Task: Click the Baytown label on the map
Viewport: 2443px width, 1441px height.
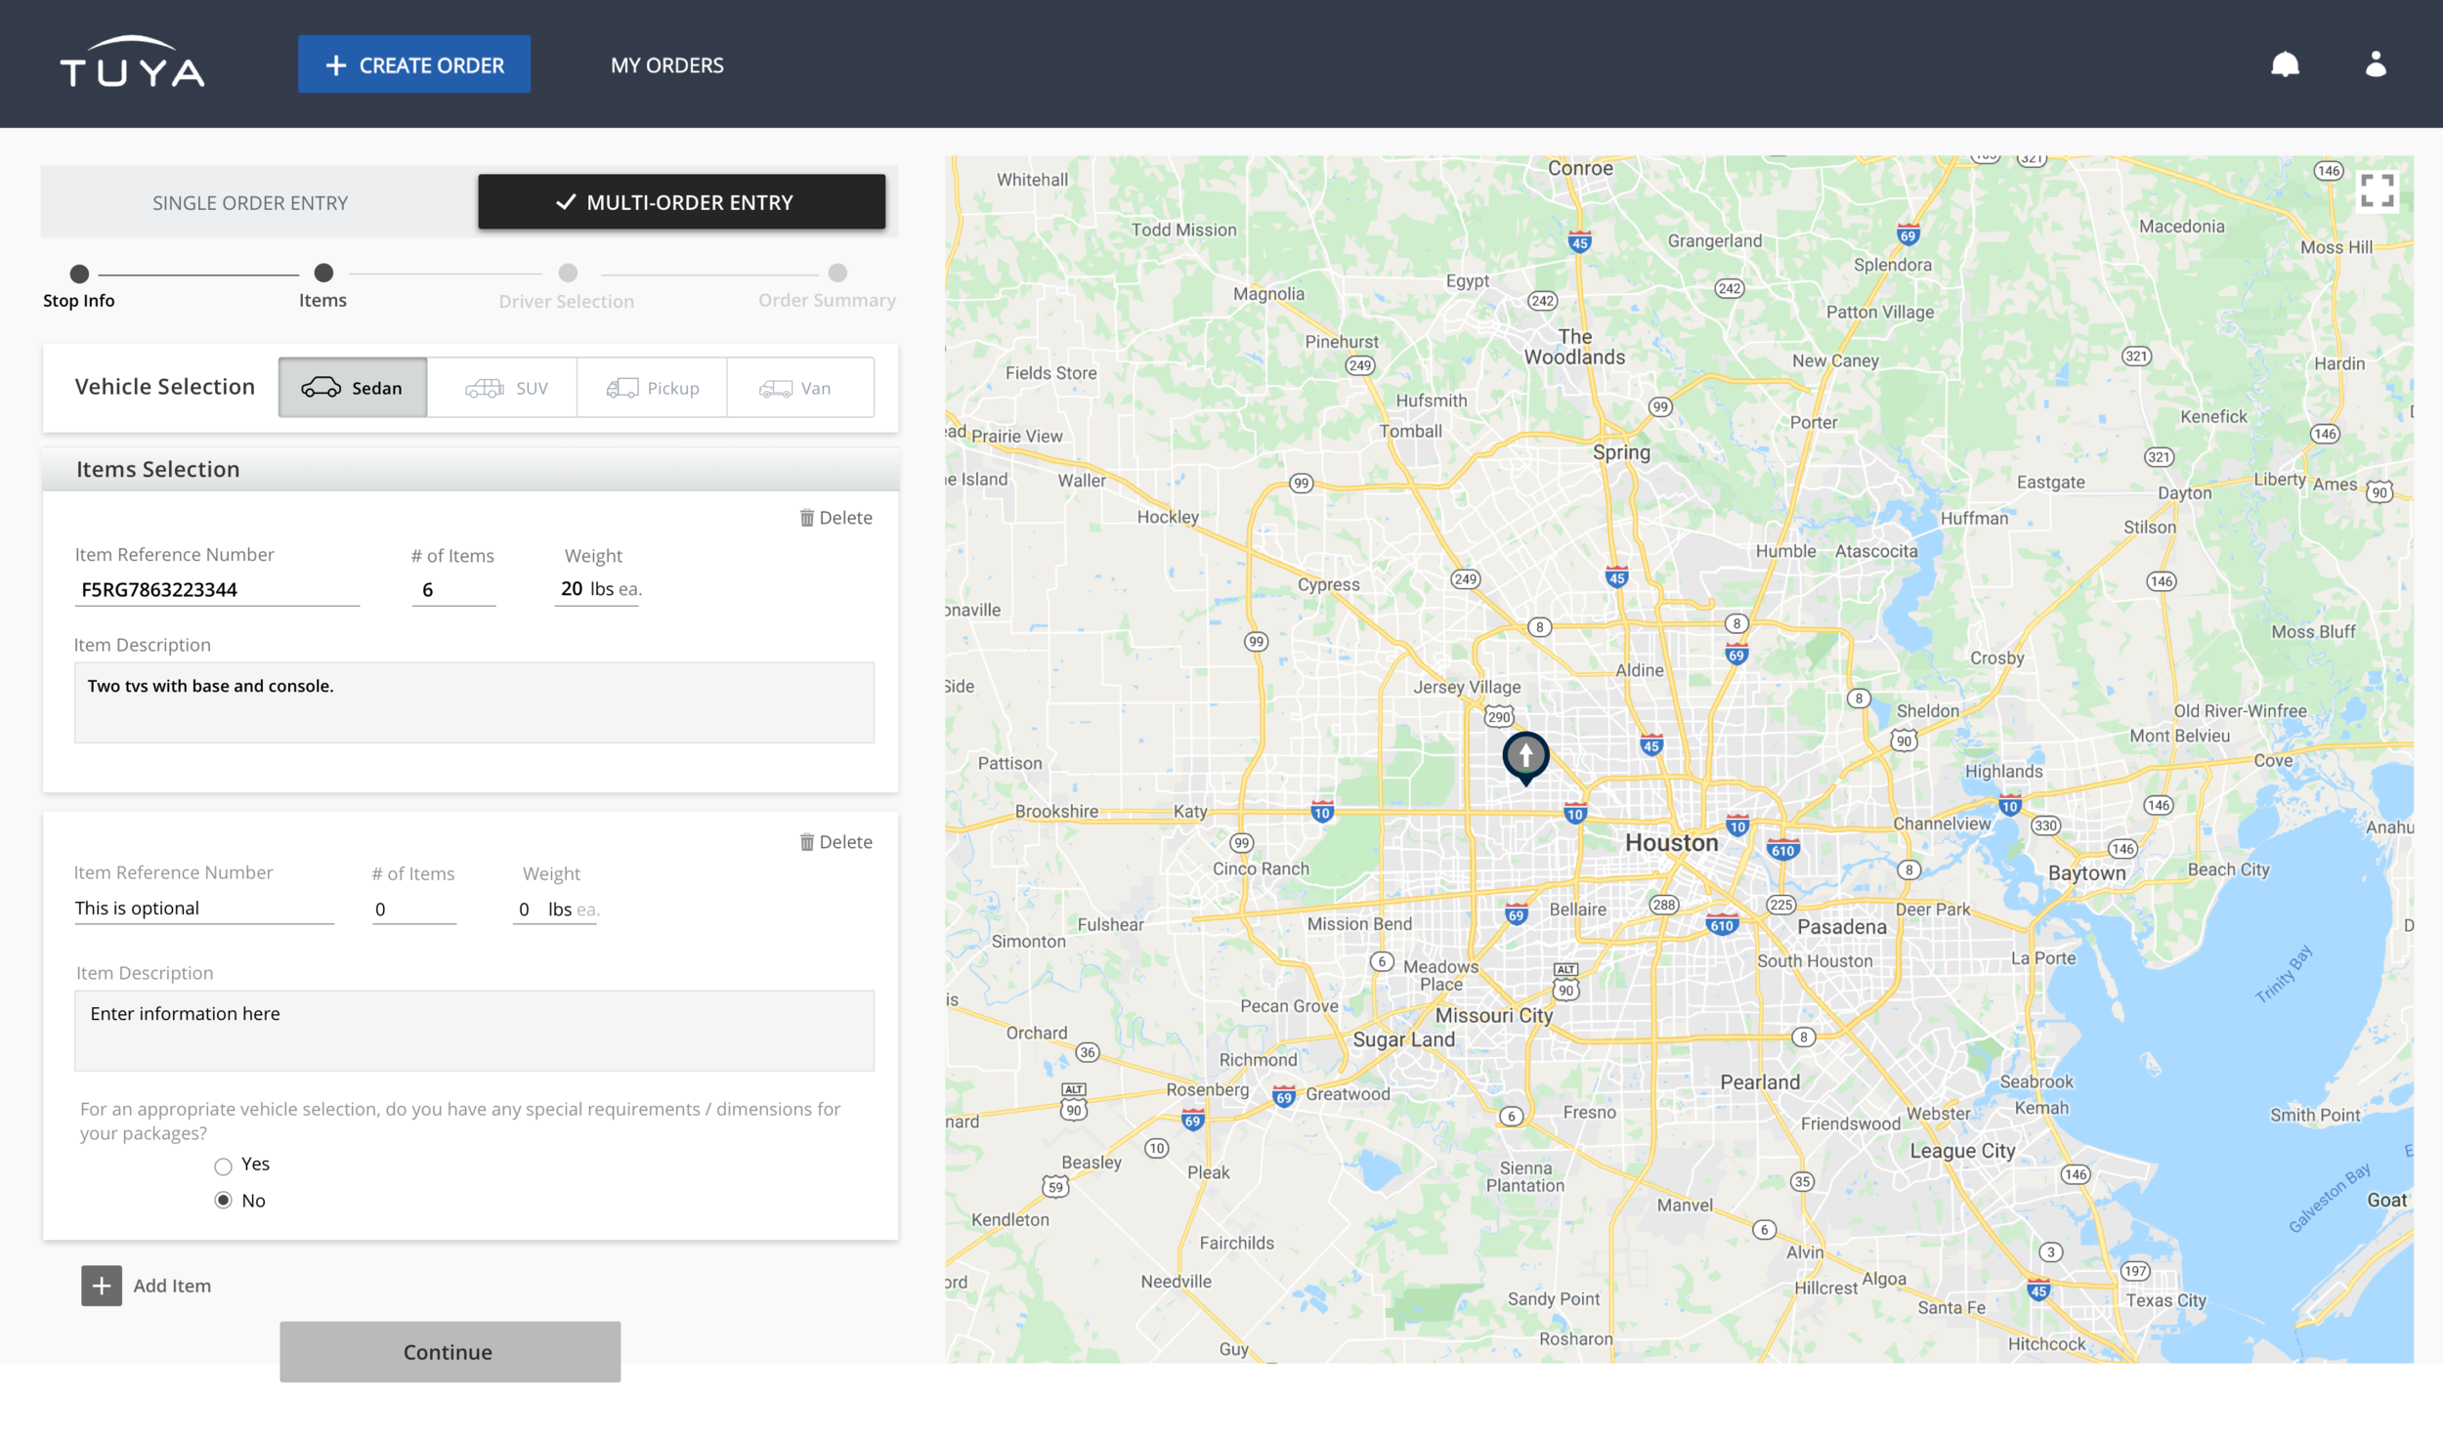Action: 2086,873
